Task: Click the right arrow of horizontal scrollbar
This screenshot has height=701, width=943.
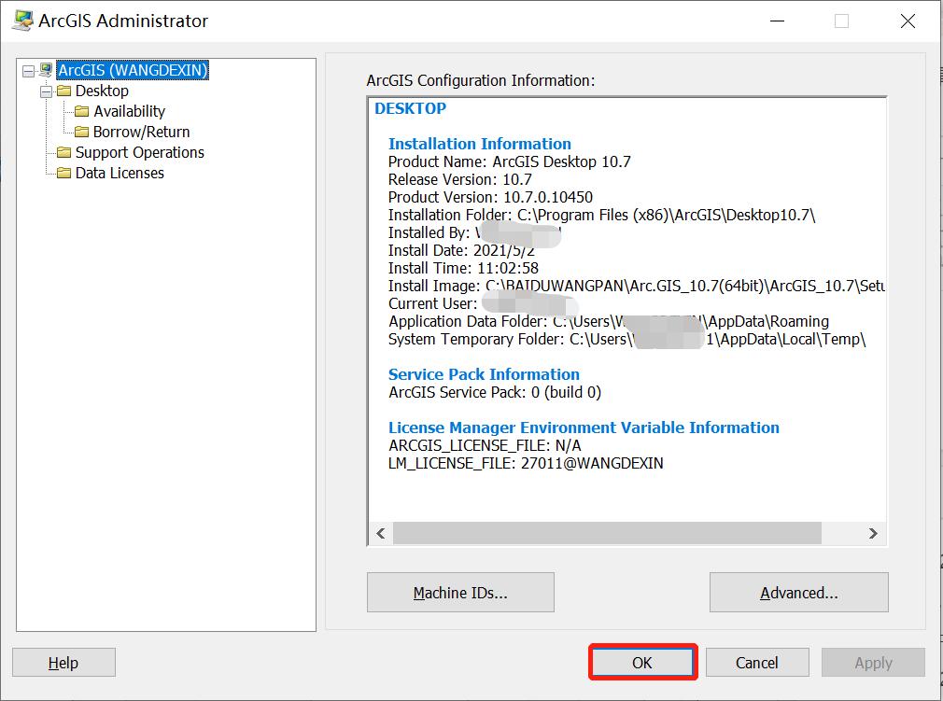Action: (873, 533)
